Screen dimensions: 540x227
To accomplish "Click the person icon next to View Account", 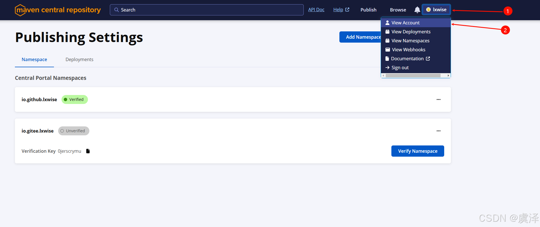I will 387,23.
